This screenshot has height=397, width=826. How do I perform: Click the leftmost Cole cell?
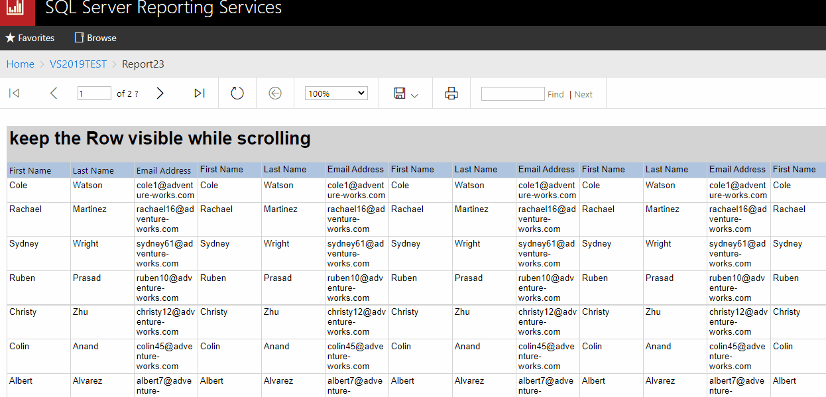point(38,190)
